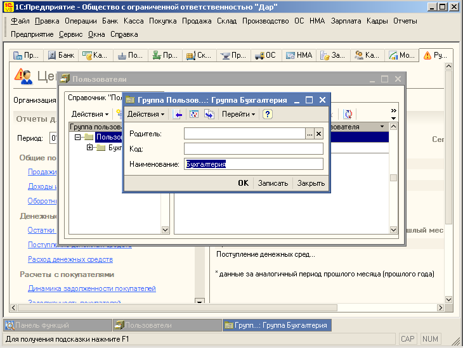Open the Остатки report link

41,230
